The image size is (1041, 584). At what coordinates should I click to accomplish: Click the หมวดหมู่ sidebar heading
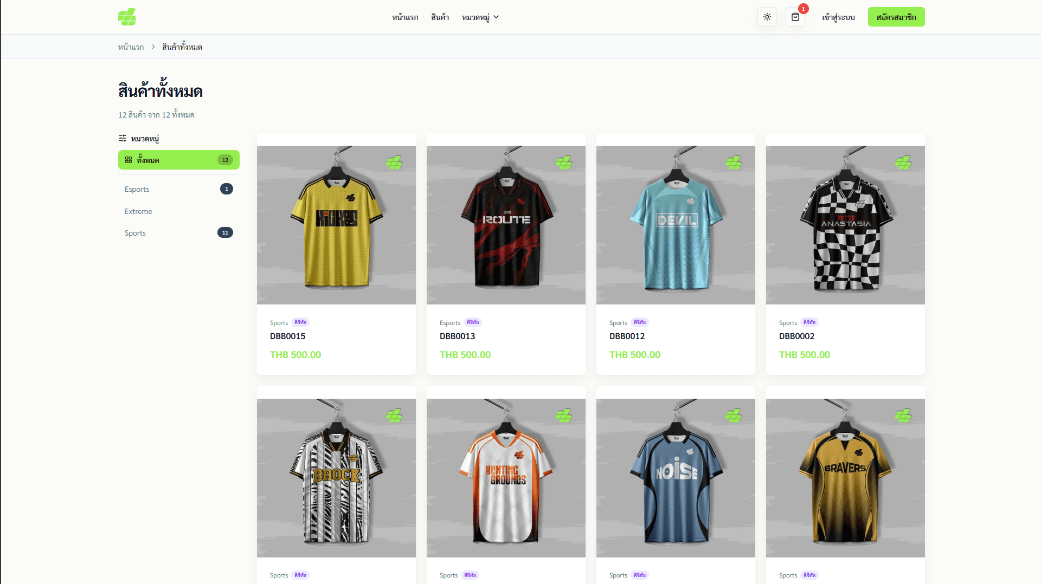tap(145, 139)
